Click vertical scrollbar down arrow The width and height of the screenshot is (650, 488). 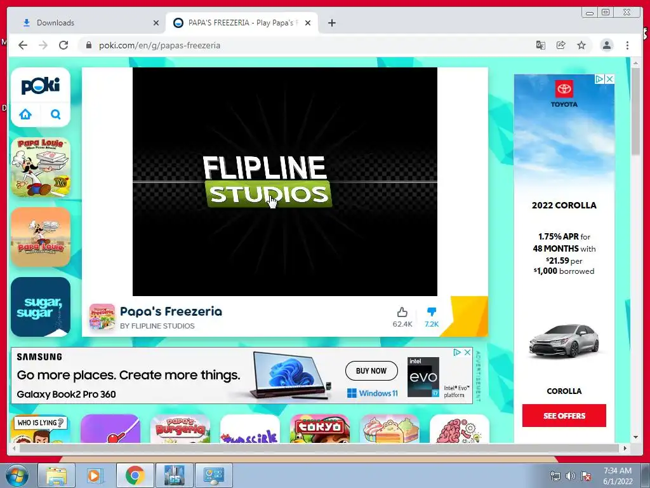coord(635,437)
